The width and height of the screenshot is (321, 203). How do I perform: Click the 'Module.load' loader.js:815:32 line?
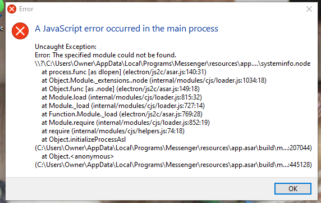[x=122, y=97]
